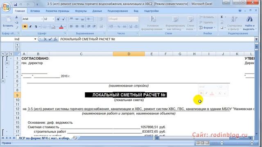Click zoom out minus button
The image size is (262, 147).
[222, 143]
